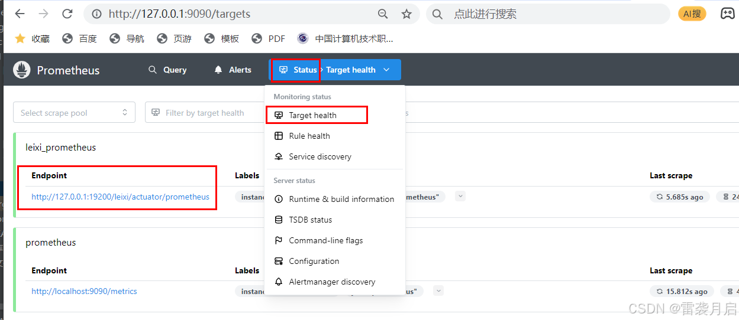Reload the page with the refresh icon
The width and height of the screenshot is (739, 320).
pos(67,14)
